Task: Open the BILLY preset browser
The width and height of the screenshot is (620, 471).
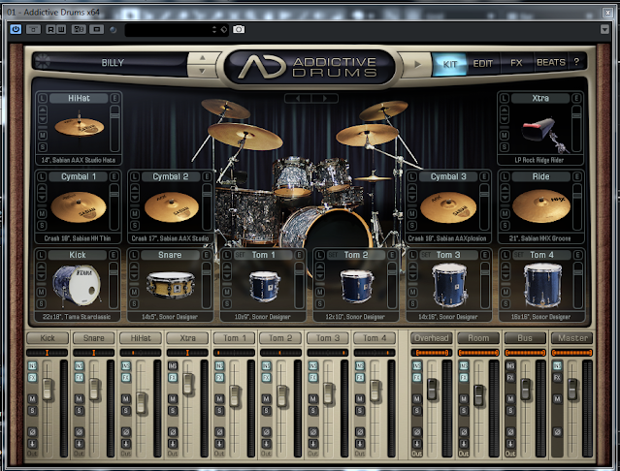Action: [113, 63]
